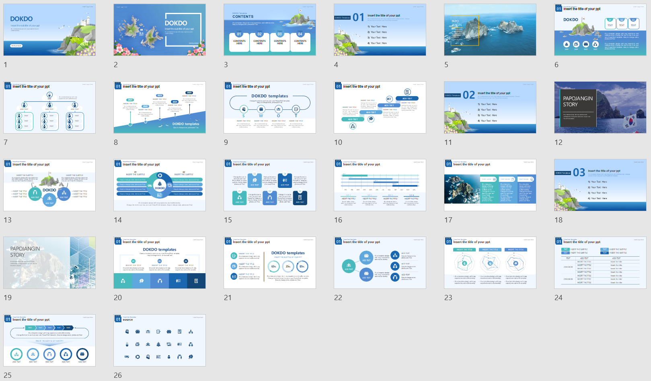
Task: Click the number label "16" under the Gantt chart slide
Action: click(x=338, y=220)
